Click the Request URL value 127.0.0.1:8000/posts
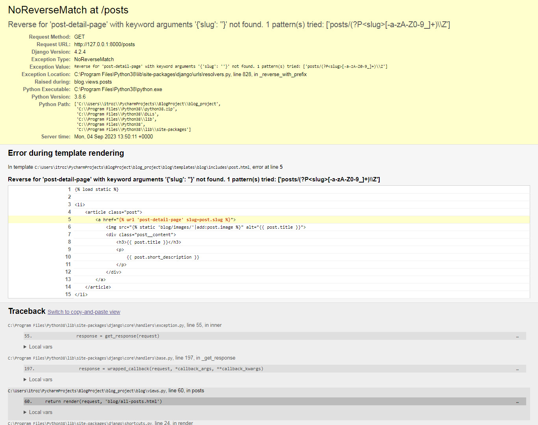The image size is (538, 425). 104,44
